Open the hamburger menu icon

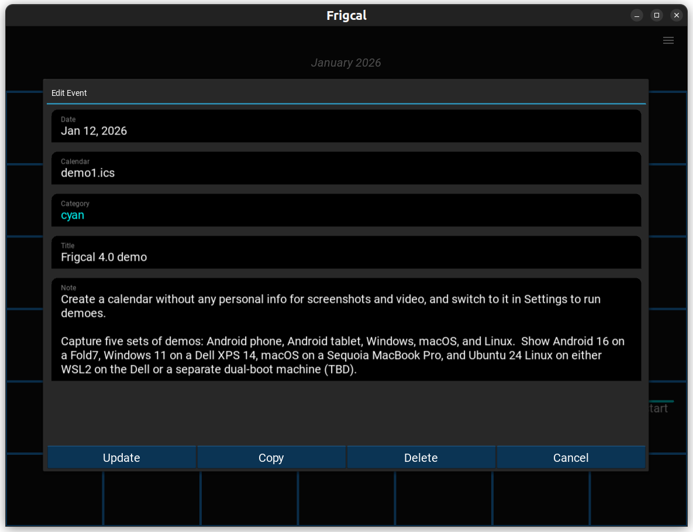(x=668, y=40)
